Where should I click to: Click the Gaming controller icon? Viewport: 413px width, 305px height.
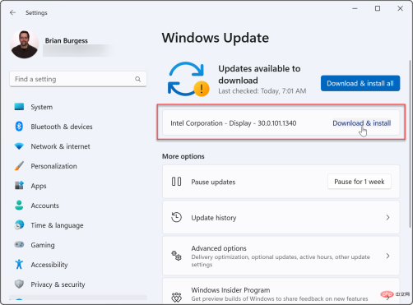19,244
